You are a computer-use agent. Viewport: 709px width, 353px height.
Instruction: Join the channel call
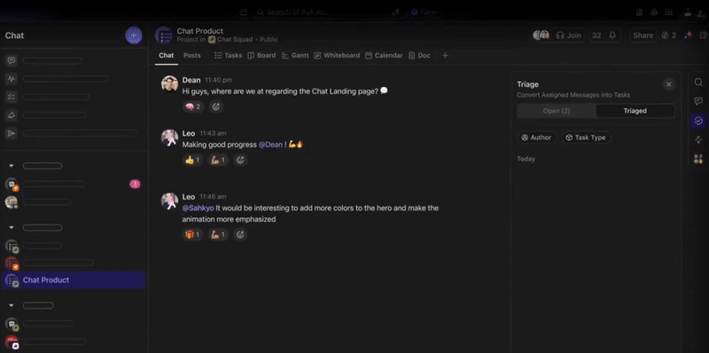(569, 35)
